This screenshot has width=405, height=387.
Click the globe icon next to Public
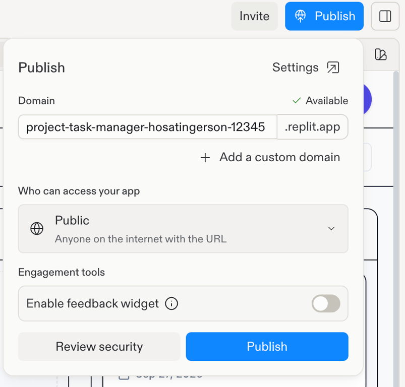click(x=37, y=229)
